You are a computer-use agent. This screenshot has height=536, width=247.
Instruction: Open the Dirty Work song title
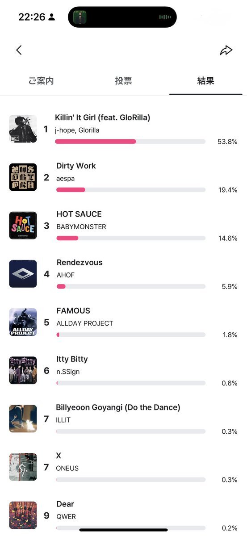(x=76, y=166)
